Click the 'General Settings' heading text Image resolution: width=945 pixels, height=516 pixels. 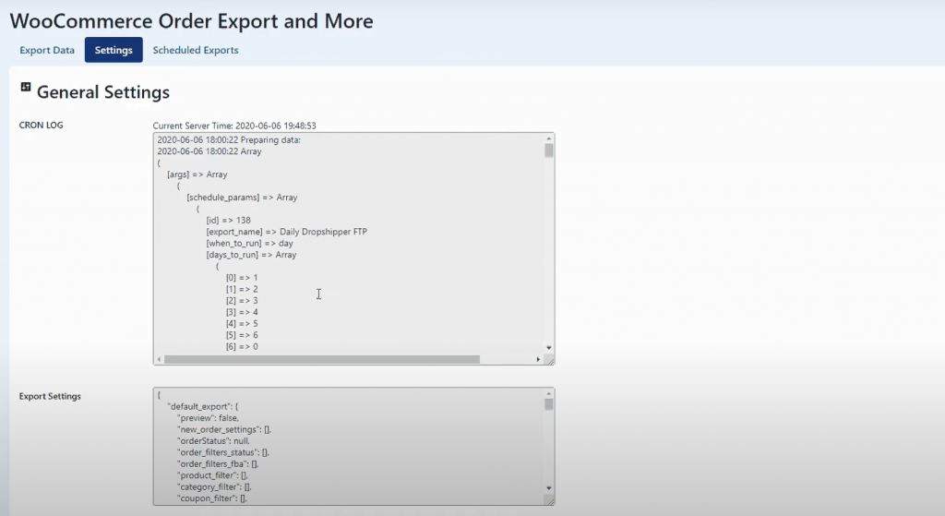click(103, 92)
